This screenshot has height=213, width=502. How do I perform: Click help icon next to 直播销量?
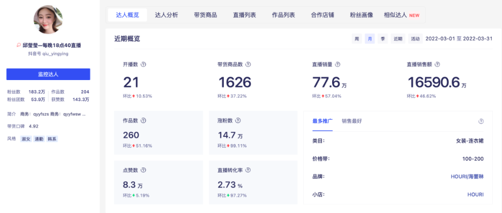pos(337,64)
